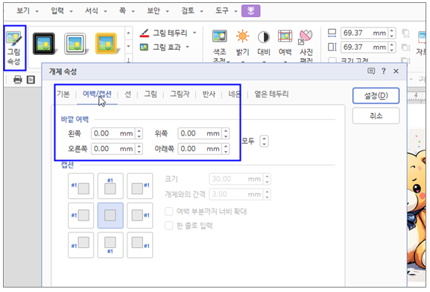This screenshot has height=292, width=430.
Task: Click the dialog comment icon beside help
Action: [371, 72]
